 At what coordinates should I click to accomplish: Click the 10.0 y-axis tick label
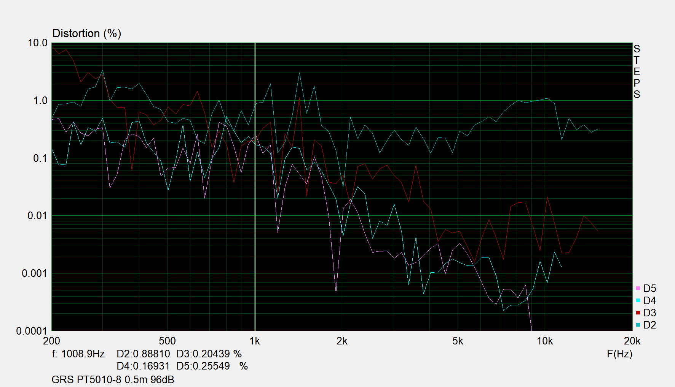tap(38, 43)
